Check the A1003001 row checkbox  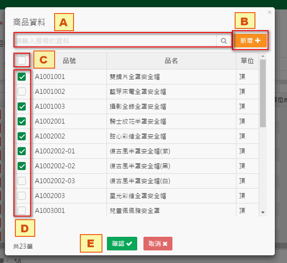click(22, 211)
